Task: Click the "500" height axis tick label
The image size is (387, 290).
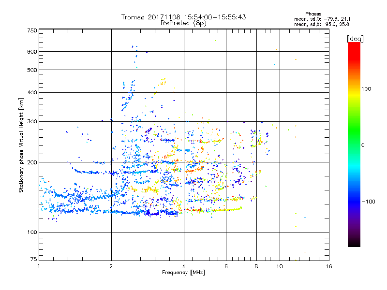Action: coord(32,70)
